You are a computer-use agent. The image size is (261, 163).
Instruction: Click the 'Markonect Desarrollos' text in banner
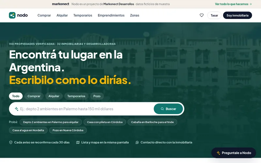click(x=119, y=4)
